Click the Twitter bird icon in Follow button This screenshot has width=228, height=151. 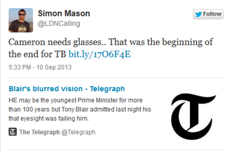pyautogui.click(x=199, y=14)
